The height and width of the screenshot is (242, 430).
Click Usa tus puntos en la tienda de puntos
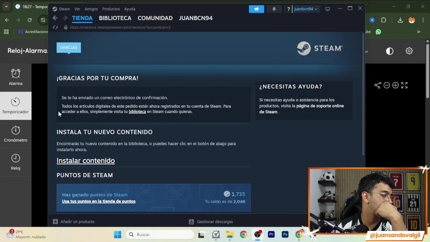[x=98, y=201]
